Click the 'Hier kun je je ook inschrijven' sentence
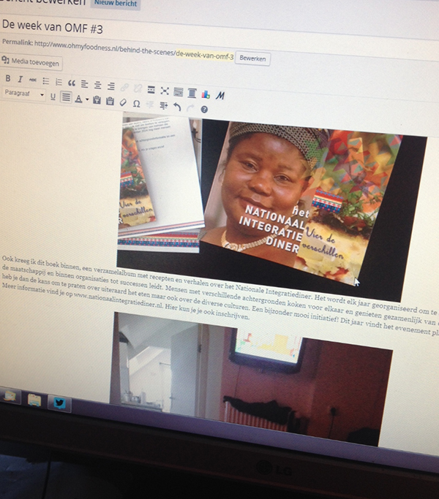 coord(206,312)
